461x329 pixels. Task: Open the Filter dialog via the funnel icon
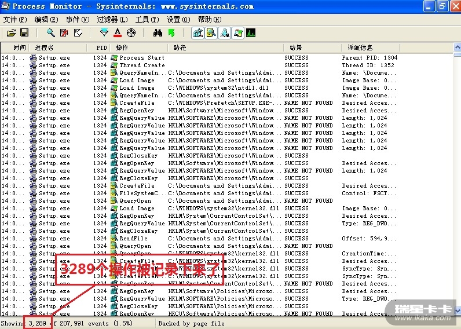tap(104, 32)
